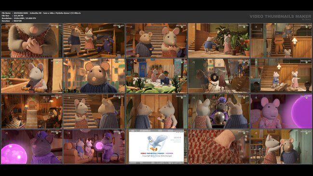313x176 pixels.
Task: Open the thumbnail with mice on stairs
Action: tap(94, 41)
